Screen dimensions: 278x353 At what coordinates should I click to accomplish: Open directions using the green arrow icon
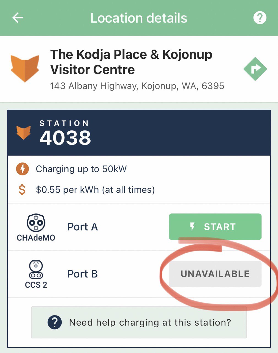click(255, 69)
